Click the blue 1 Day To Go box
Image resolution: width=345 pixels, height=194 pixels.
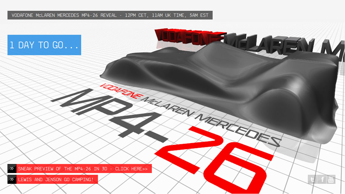[x=44, y=45]
